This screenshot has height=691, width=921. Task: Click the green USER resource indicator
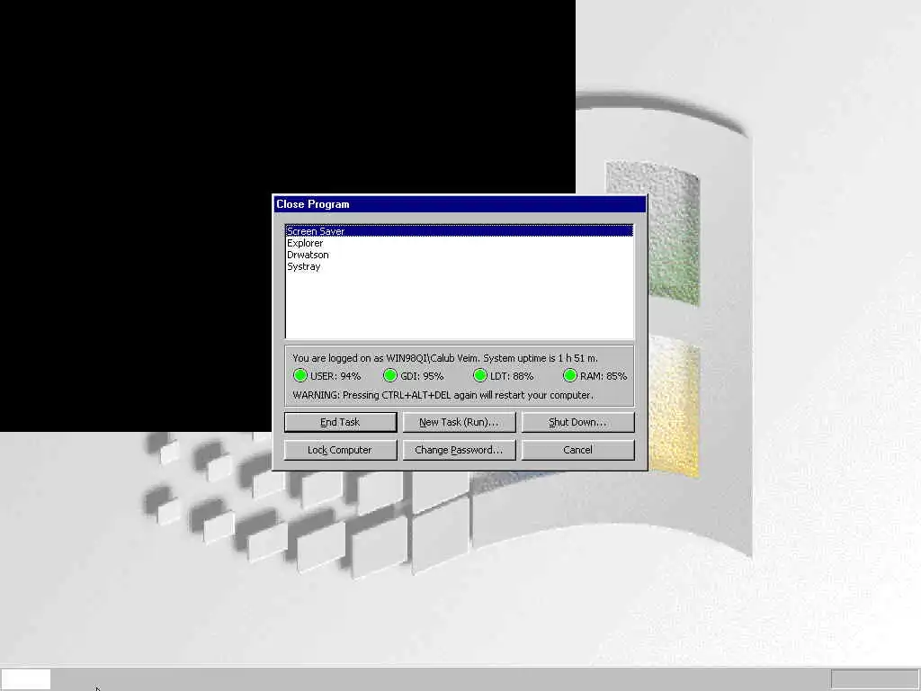[300, 375]
